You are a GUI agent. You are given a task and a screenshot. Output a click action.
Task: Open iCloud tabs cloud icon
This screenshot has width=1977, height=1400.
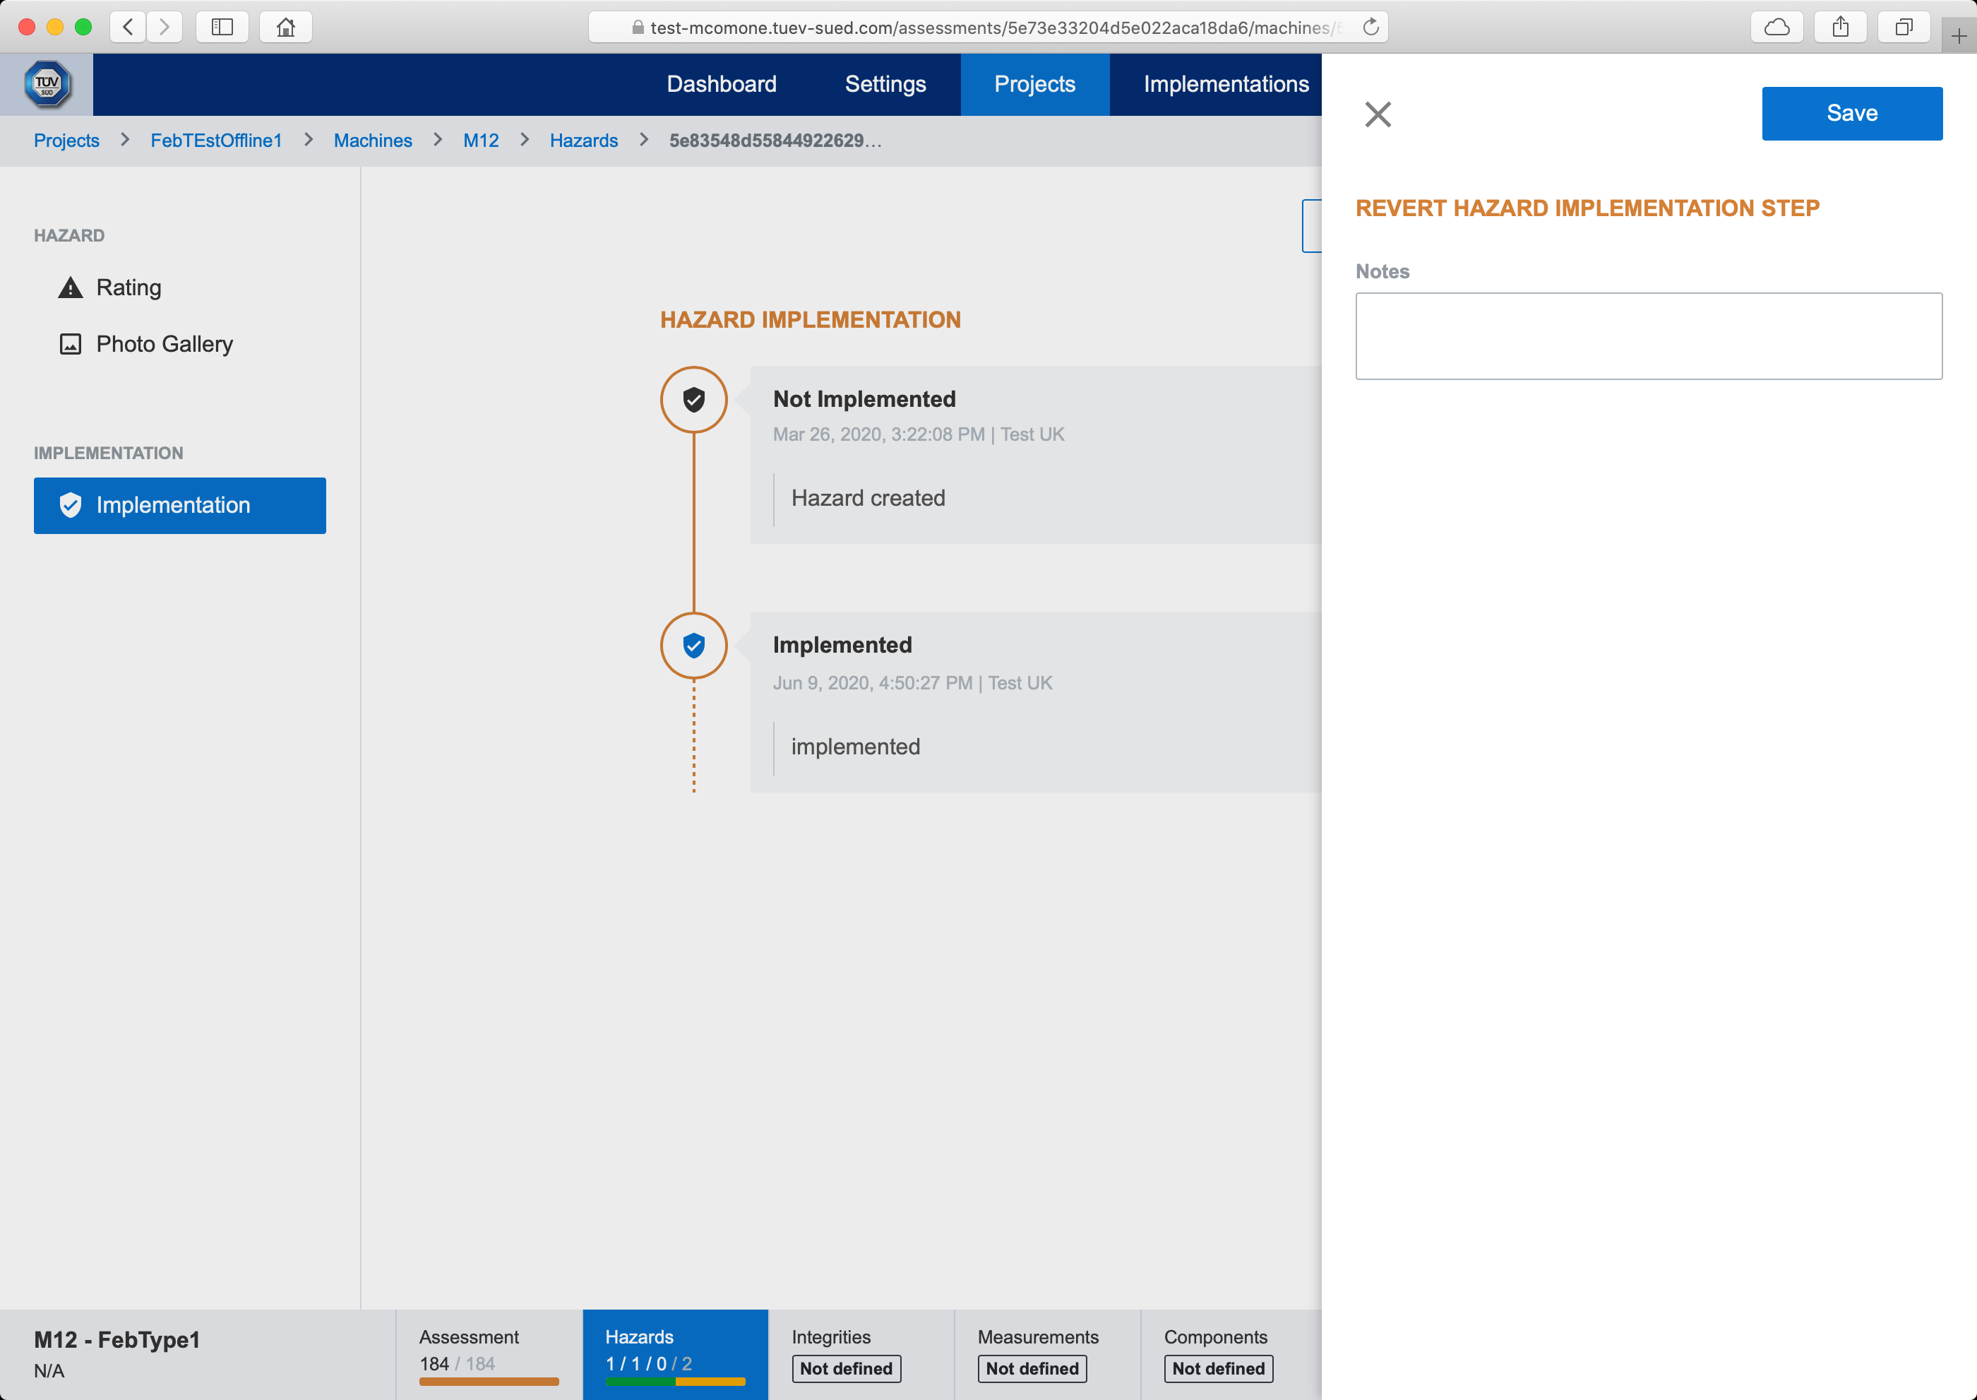point(1776,28)
